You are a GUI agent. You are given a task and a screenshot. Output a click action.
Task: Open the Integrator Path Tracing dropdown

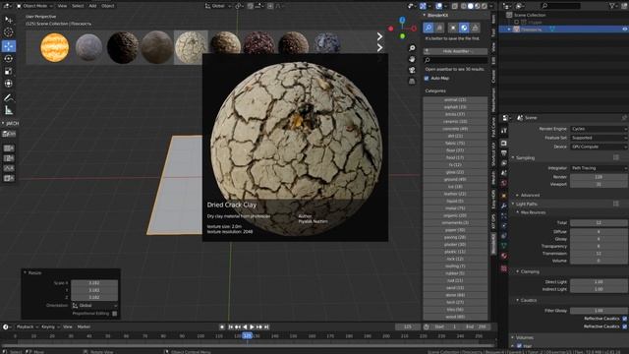599,168
